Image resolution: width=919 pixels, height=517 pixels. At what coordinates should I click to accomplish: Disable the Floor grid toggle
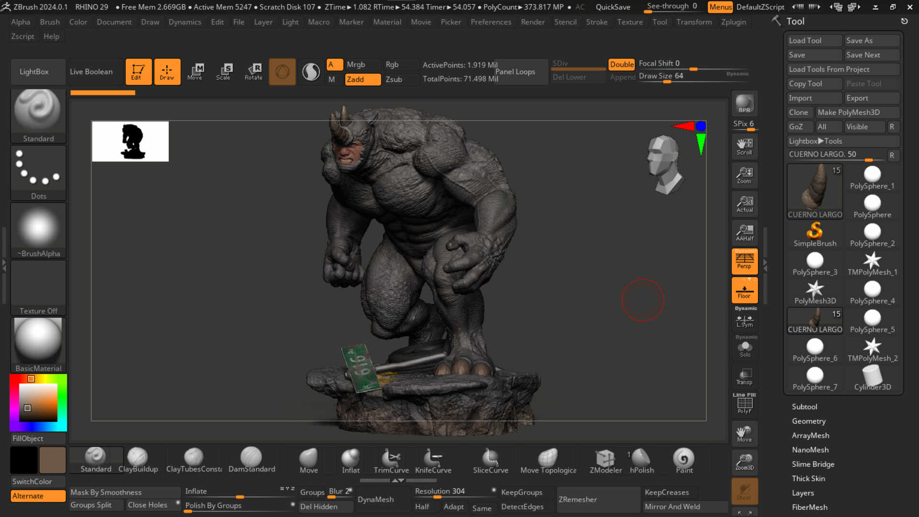point(744,290)
